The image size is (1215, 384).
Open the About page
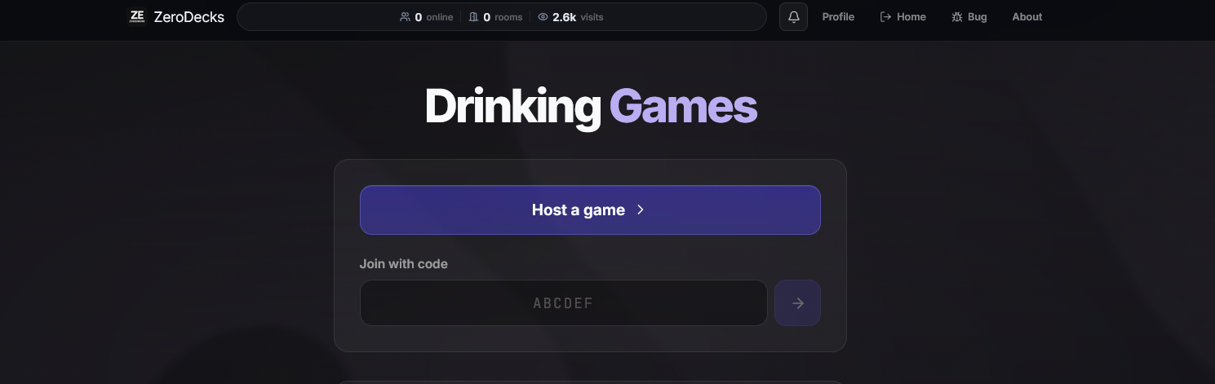[x=1027, y=16]
